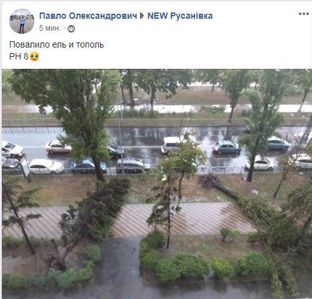Click the fallen poplar trunk in the photo
The height and width of the screenshot is (299, 312).
coord(220,186)
